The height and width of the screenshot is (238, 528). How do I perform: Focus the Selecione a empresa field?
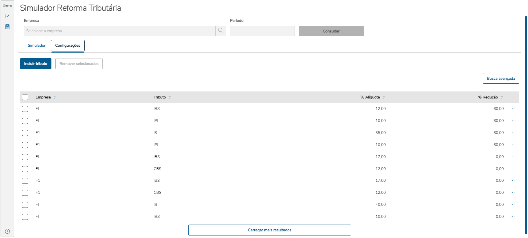120,31
